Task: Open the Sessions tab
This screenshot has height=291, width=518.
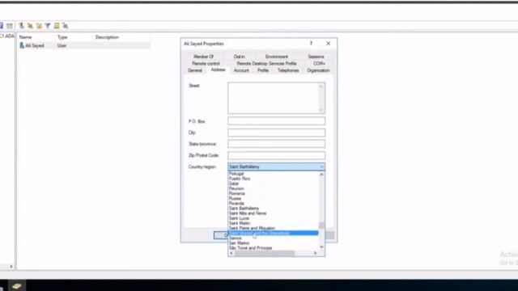Action: 316,57
